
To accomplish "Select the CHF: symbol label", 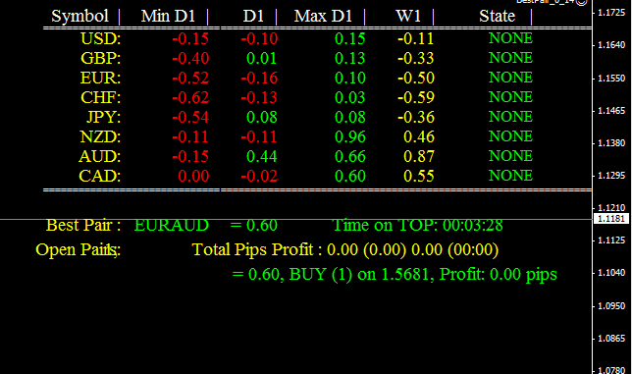I will (x=101, y=97).
